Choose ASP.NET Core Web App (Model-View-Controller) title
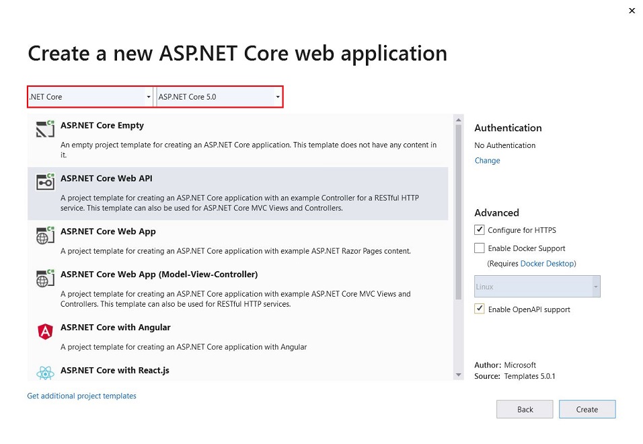The image size is (643, 444). tap(159, 274)
